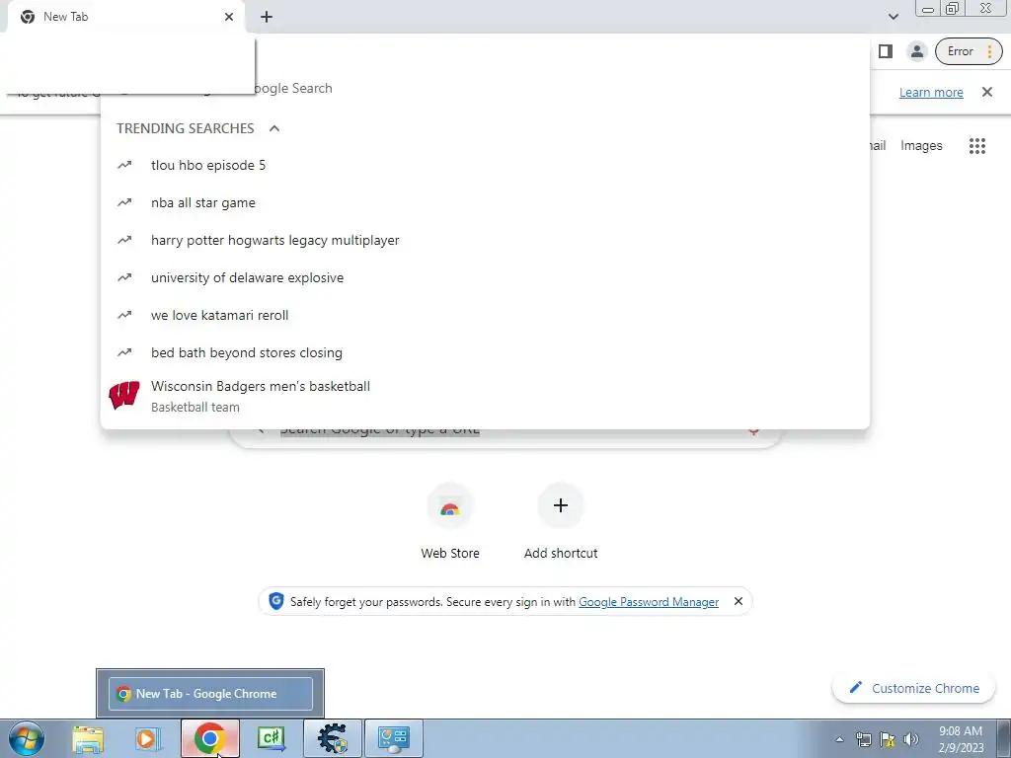1011x758 pixels.
Task: Click the shield icon in password promo
Action: tap(276, 601)
